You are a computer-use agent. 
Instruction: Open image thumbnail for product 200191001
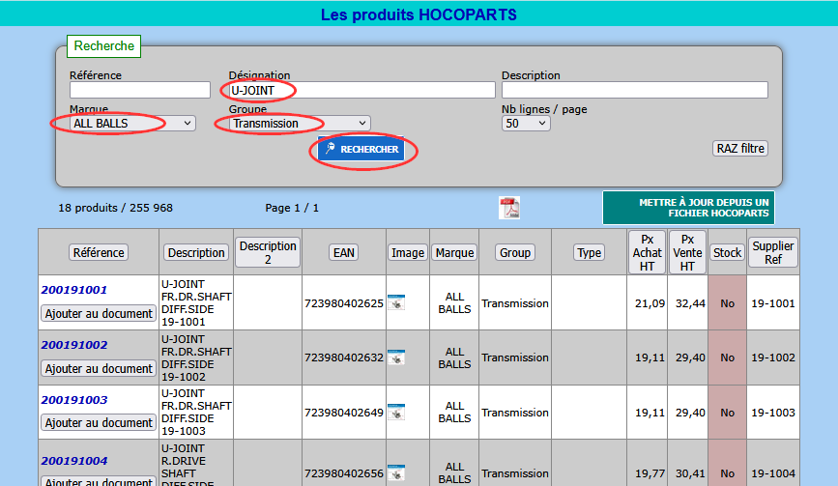396,302
